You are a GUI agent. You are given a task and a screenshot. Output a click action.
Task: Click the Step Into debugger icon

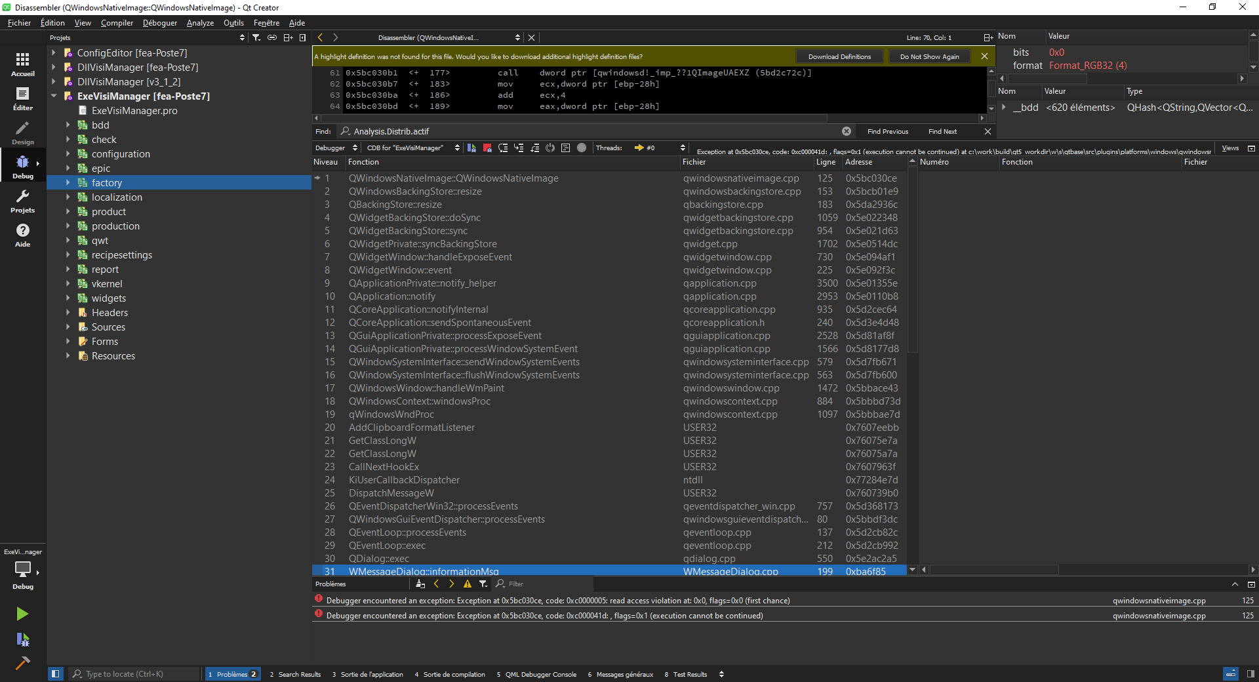click(x=519, y=148)
